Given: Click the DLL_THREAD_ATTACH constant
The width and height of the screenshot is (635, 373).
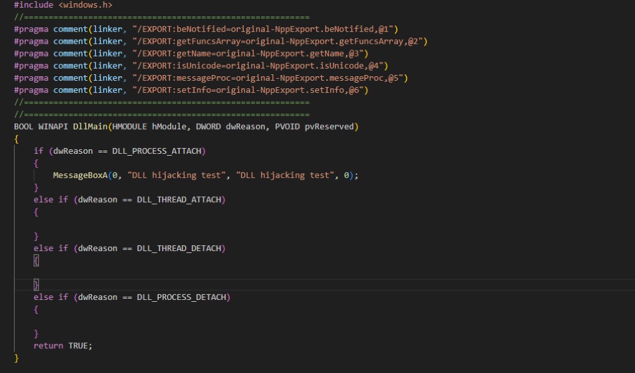Looking at the screenshot, I should coord(179,200).
